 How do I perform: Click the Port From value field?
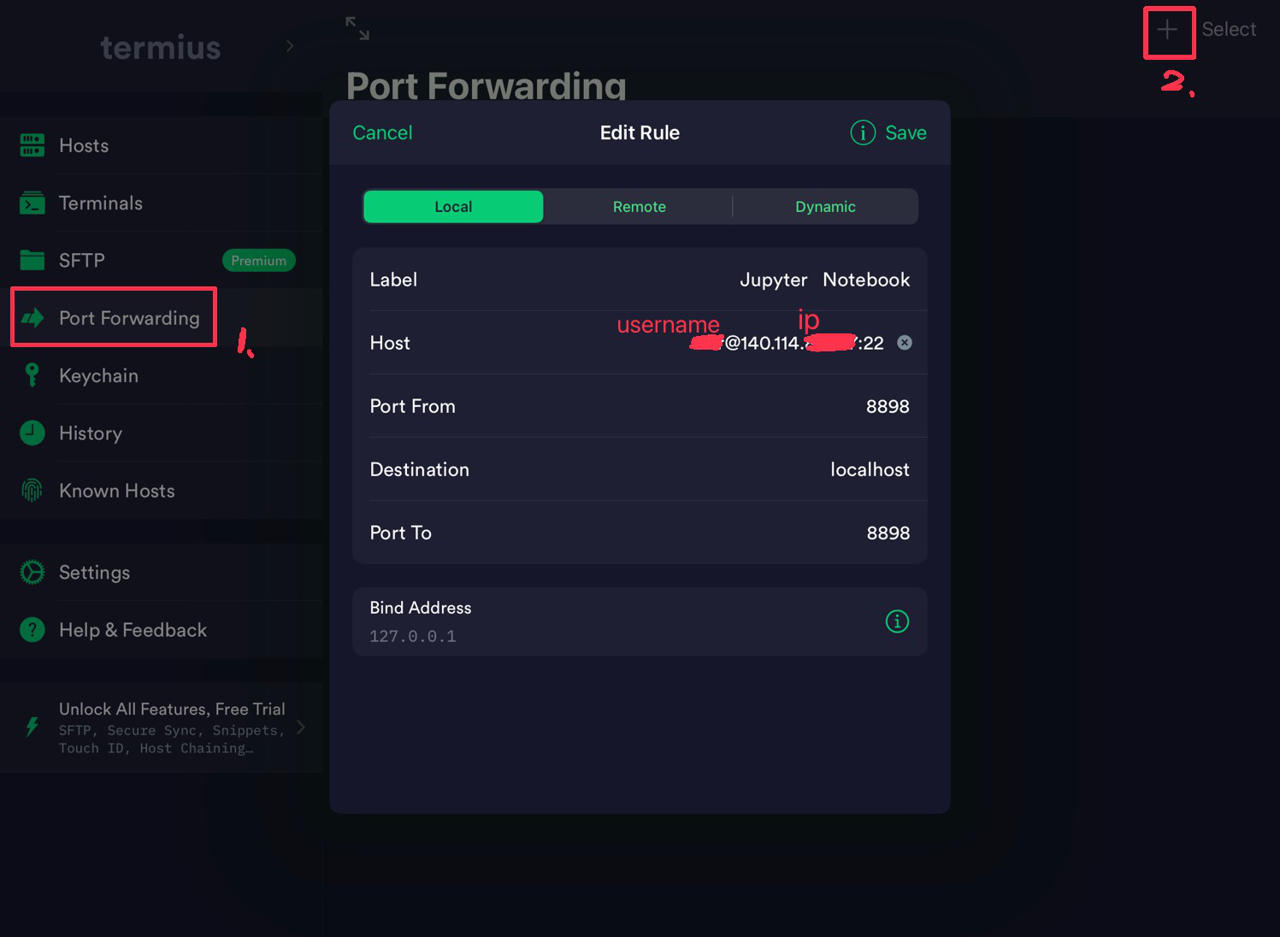point(887,407)
